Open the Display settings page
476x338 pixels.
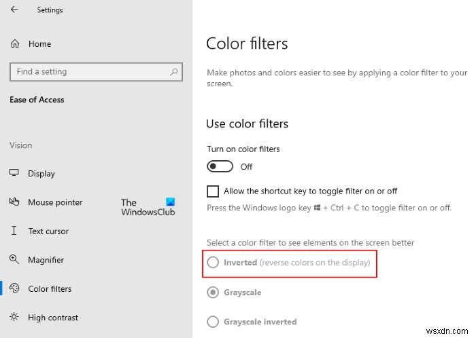tap(41, 174)
